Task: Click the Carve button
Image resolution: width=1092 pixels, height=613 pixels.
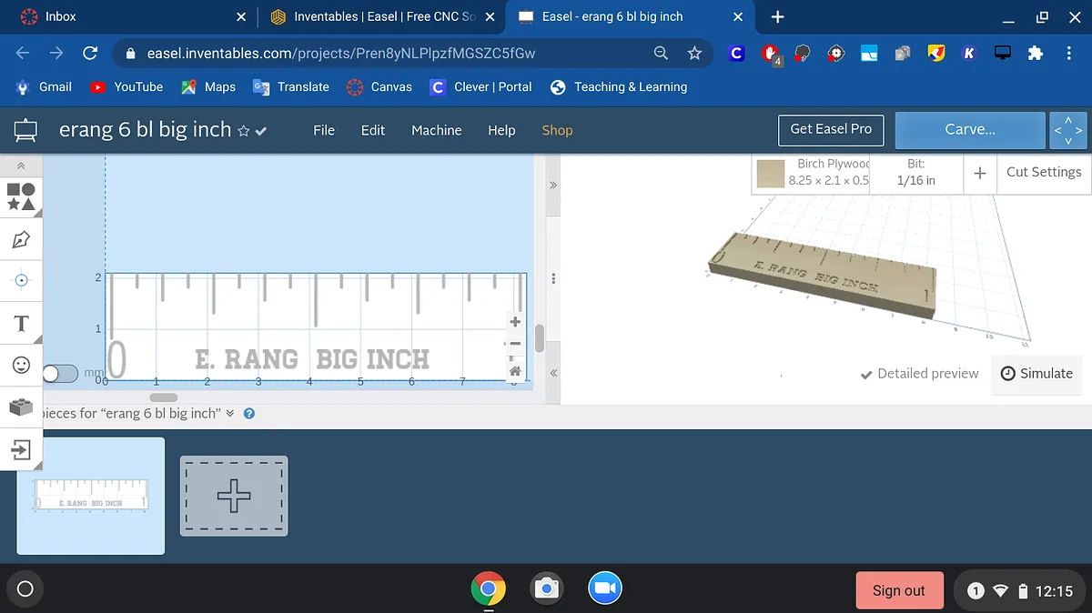Action: pos(969,129)
